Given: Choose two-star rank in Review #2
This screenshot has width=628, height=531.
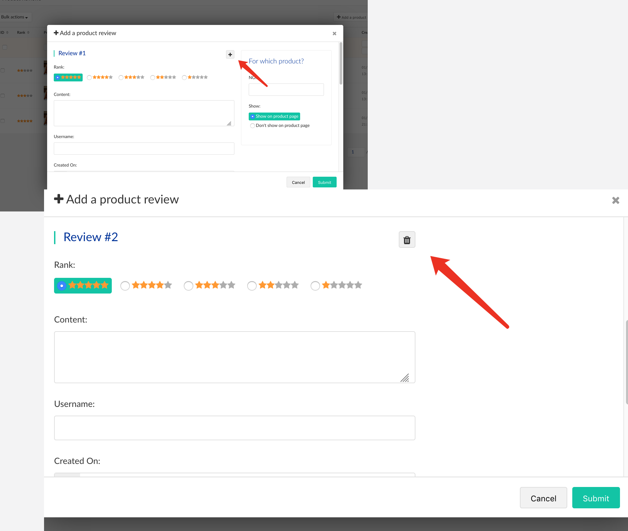Looking at the screenshot, I should pos(252,286).
